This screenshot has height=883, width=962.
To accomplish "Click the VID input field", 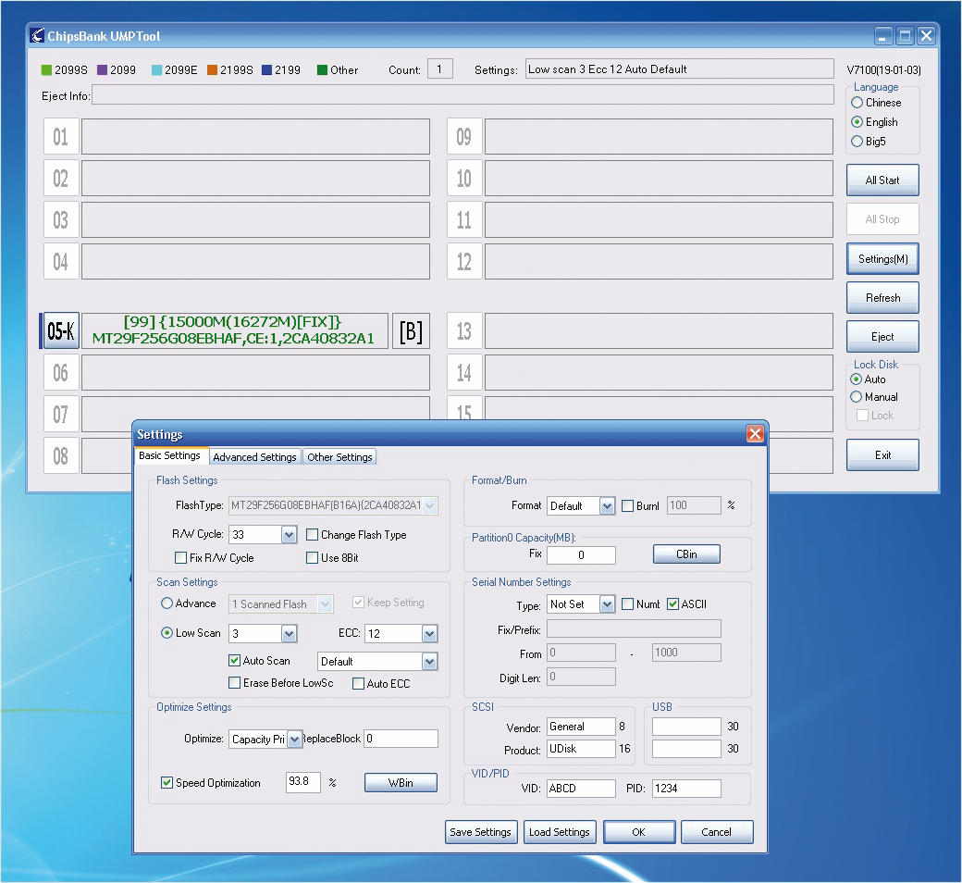I will point(581,789).
